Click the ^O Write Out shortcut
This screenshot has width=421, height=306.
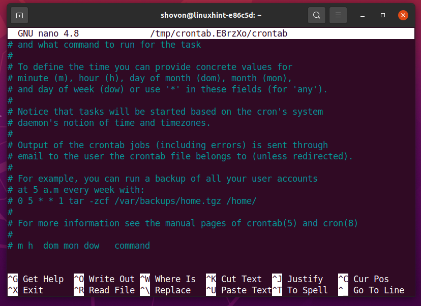104,279
